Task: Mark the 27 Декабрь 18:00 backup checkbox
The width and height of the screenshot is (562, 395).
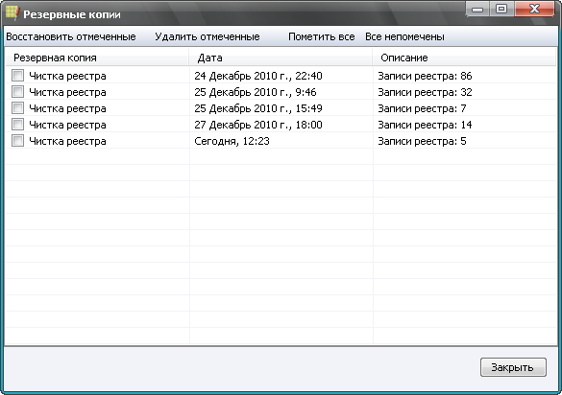Action: tap(17, 125)
